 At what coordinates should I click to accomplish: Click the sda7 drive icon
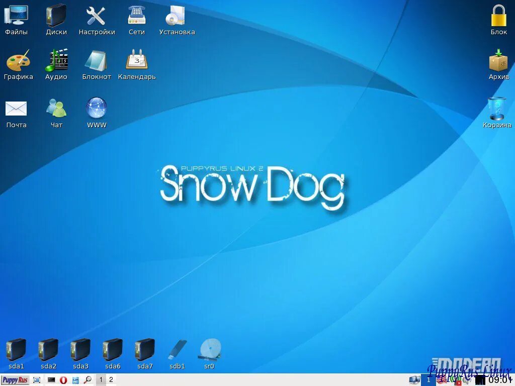pyautogui.click(x=145, y=354)
